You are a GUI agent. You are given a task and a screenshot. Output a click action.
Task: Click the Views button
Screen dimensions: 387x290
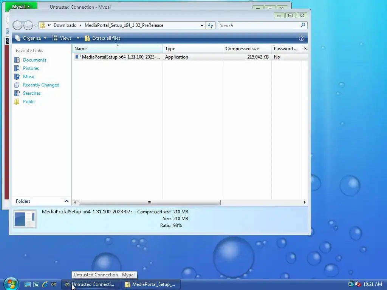(62, 38)
